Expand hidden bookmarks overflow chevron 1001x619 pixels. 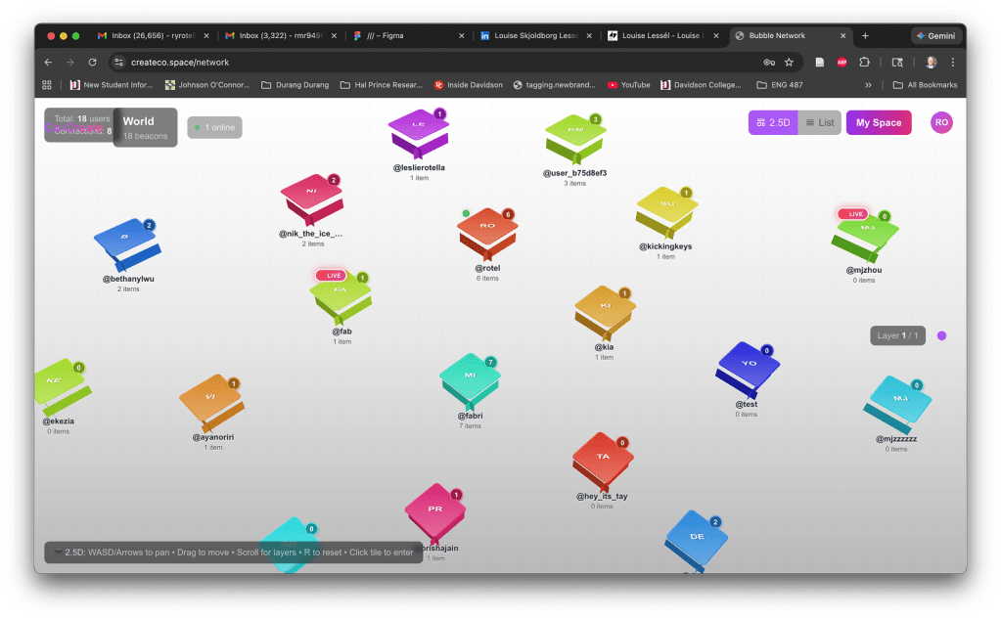[x=868, y=85]
